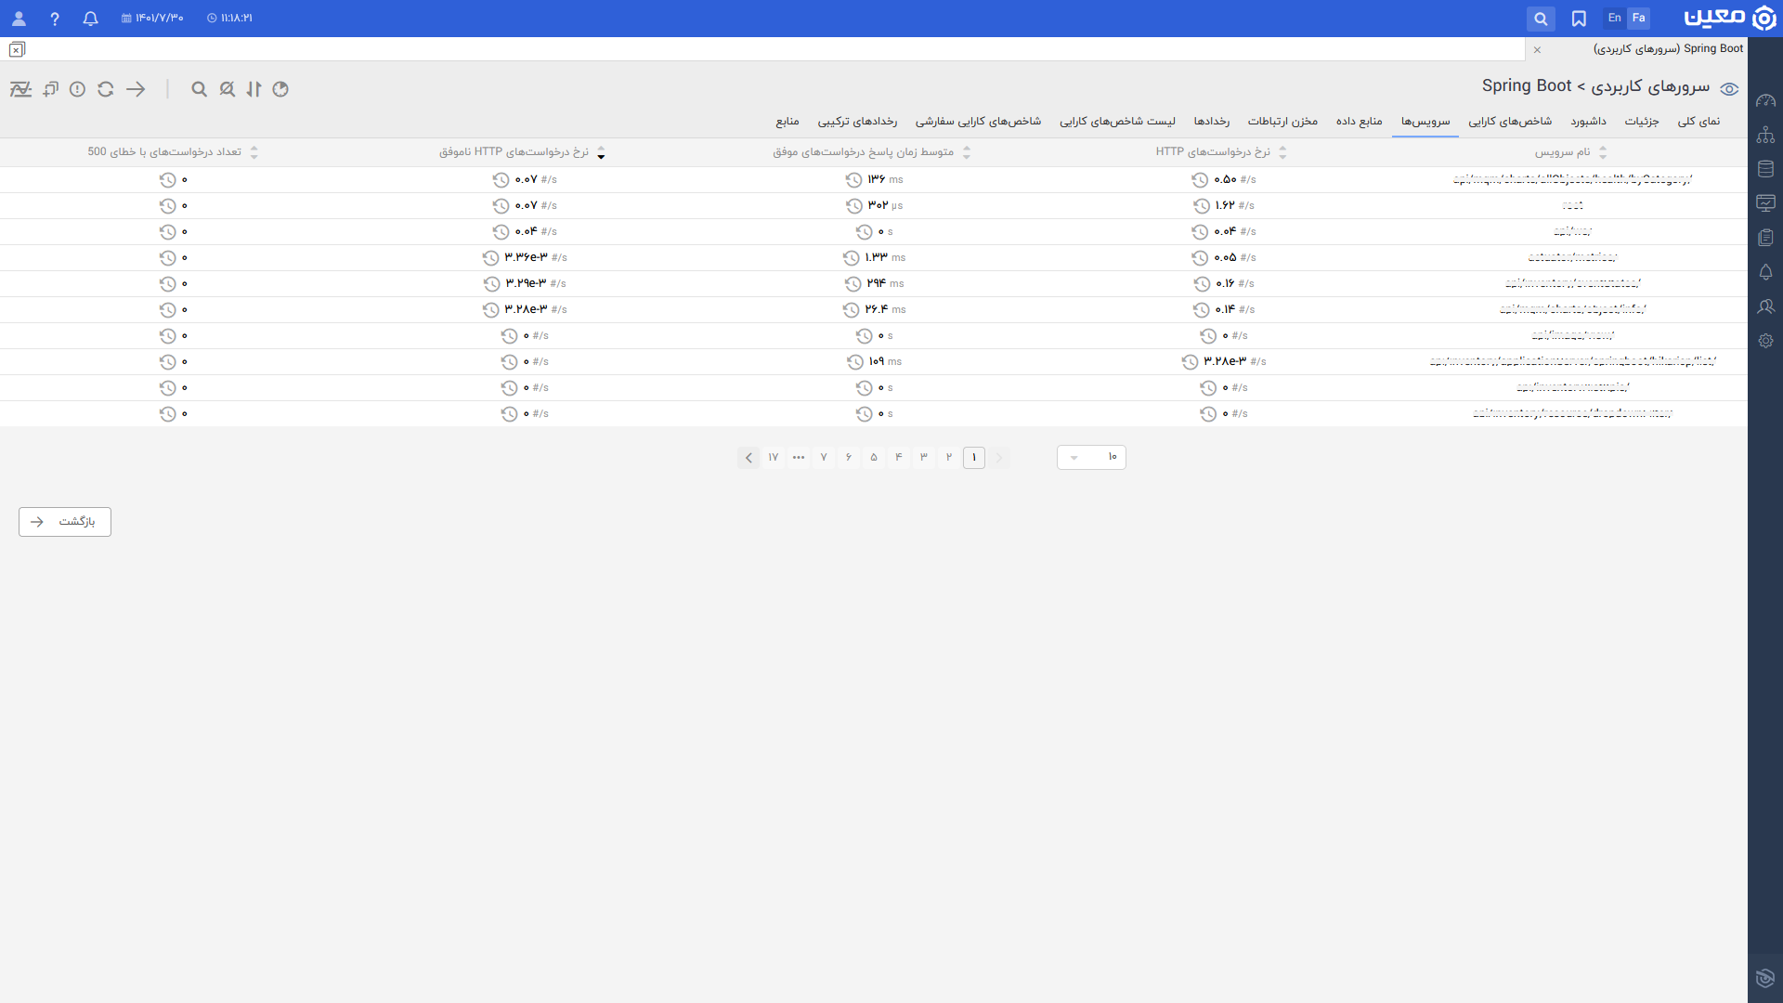Click the help question mark icon

pos(55,19)
